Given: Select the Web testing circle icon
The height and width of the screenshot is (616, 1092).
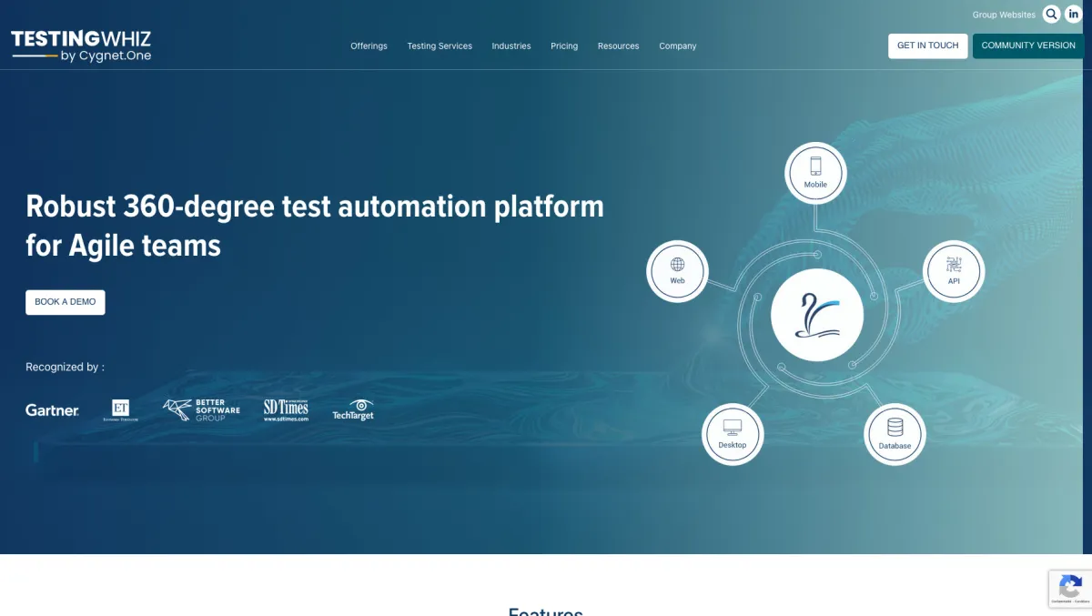Looking at the screenshot, I should pos(678,270).
